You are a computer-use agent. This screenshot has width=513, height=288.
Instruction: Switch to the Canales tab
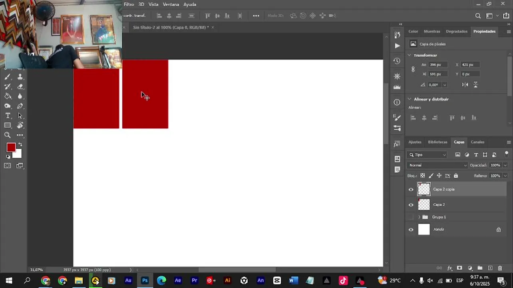pyautogui.click(x=477, y=142)
